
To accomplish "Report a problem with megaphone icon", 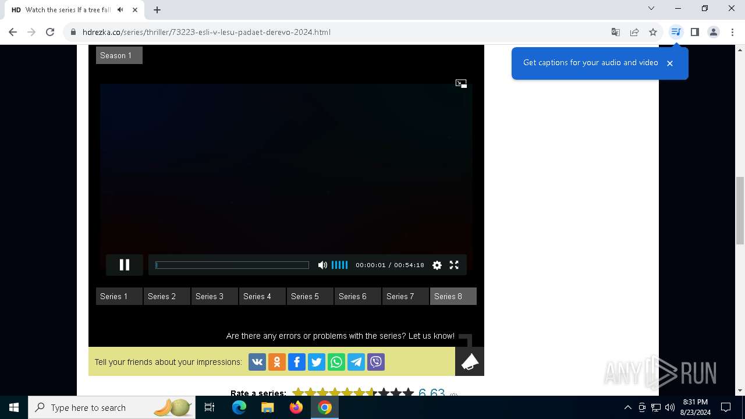I will tap(470, 361).
